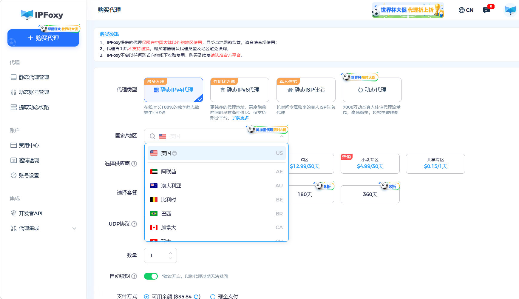This screenshot has width=519, height=299.
Task: Choose the 360天 package
Action: pyautogui.click(x=370, y=194)
